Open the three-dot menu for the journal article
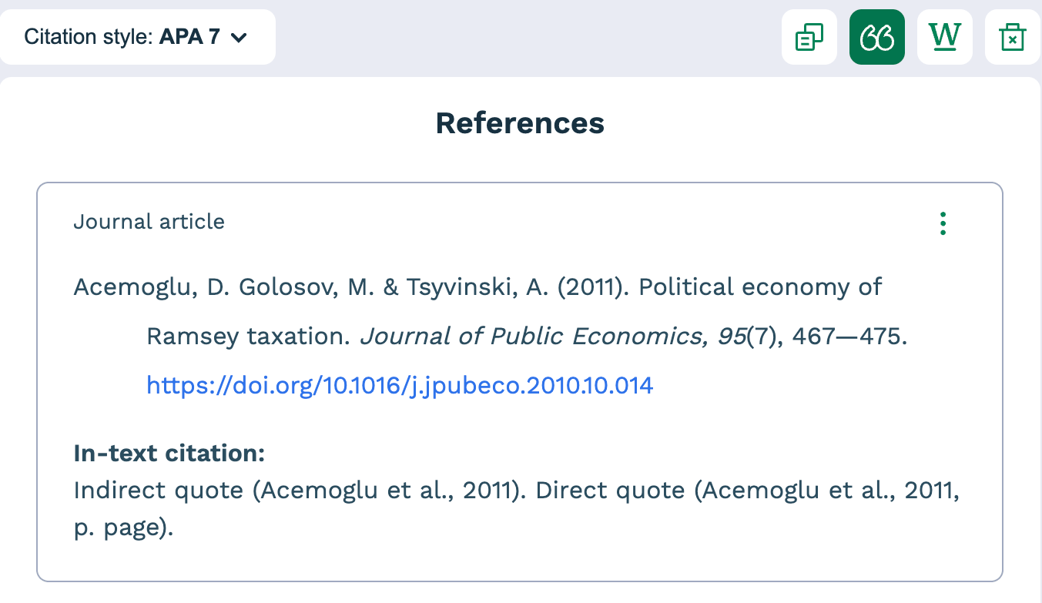 [943, 223]
